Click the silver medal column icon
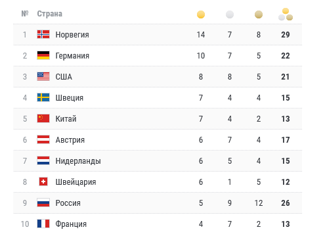The height and width of the screenshot is (242, 325). click(230, 14)
